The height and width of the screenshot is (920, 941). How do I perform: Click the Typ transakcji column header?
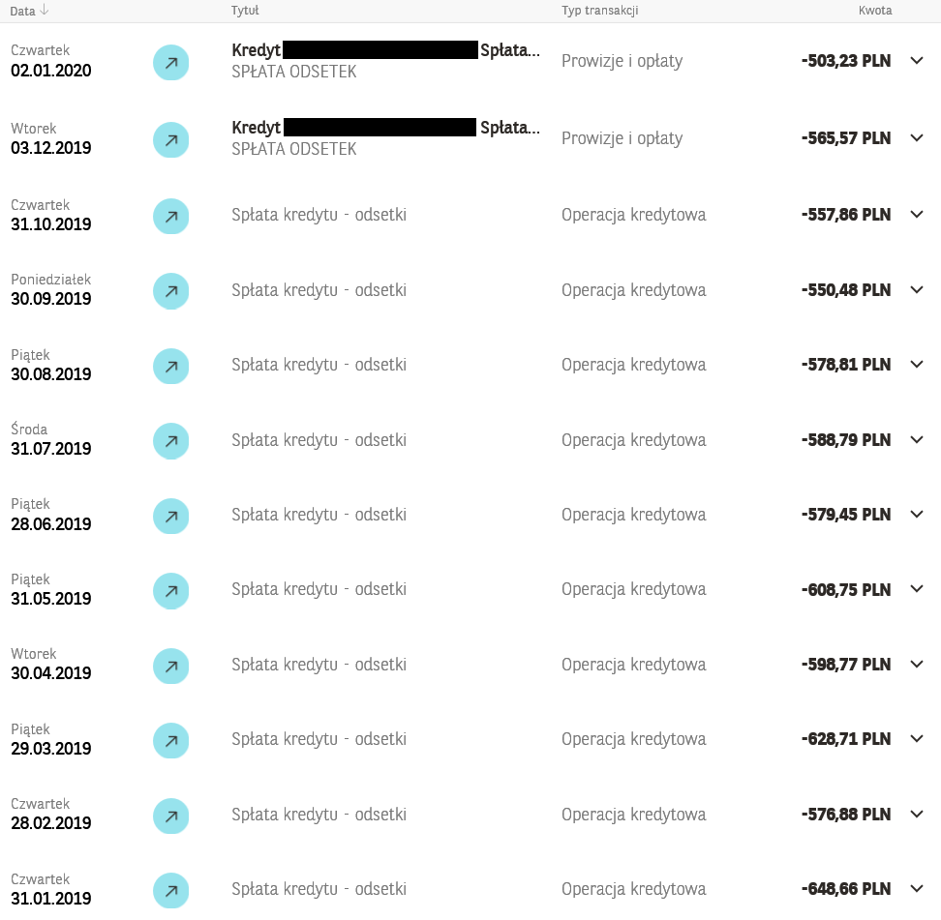click(599, 11)
